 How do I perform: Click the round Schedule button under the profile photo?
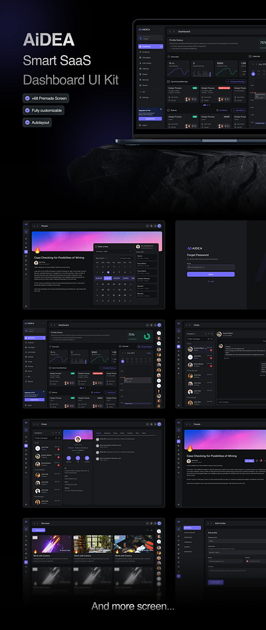coord(87,458)
